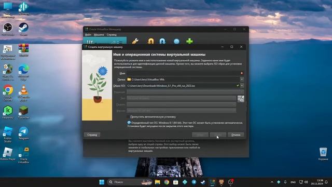
Task: Click the orange Import arrow in VirtualBox toolbar
Action: [x=150, y=41]
